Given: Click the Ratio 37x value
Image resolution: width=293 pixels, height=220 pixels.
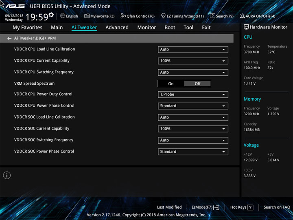Looking at the screenshot, I should coord(270,68).
